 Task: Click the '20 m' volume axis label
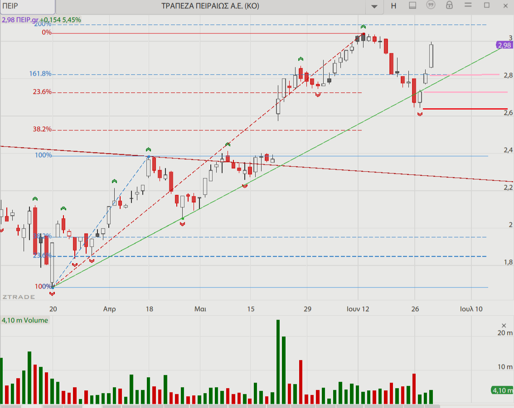505,333
